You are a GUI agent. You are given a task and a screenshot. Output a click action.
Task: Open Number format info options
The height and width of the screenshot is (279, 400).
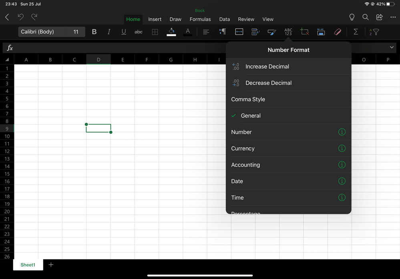(x=342, y=132)
